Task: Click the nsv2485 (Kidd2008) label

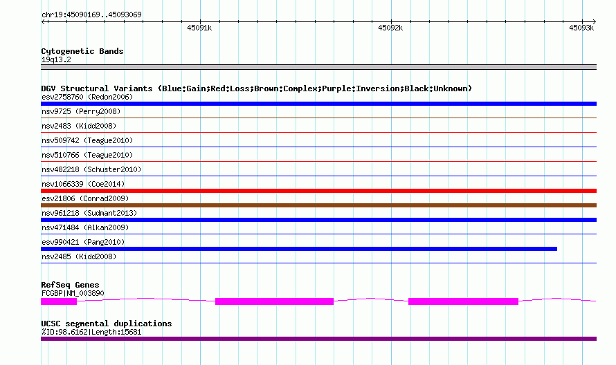Action: point(79,256)
